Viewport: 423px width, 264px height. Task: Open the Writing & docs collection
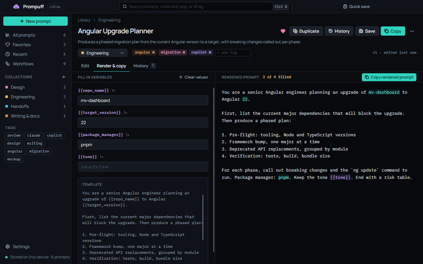(x=35, y=116)
